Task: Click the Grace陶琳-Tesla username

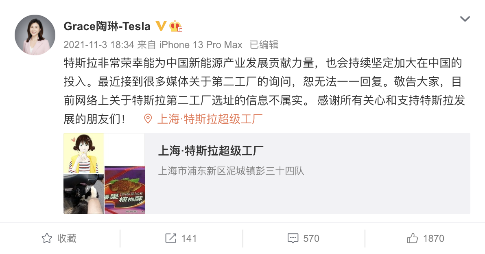Action: click(x=107, y=26)
